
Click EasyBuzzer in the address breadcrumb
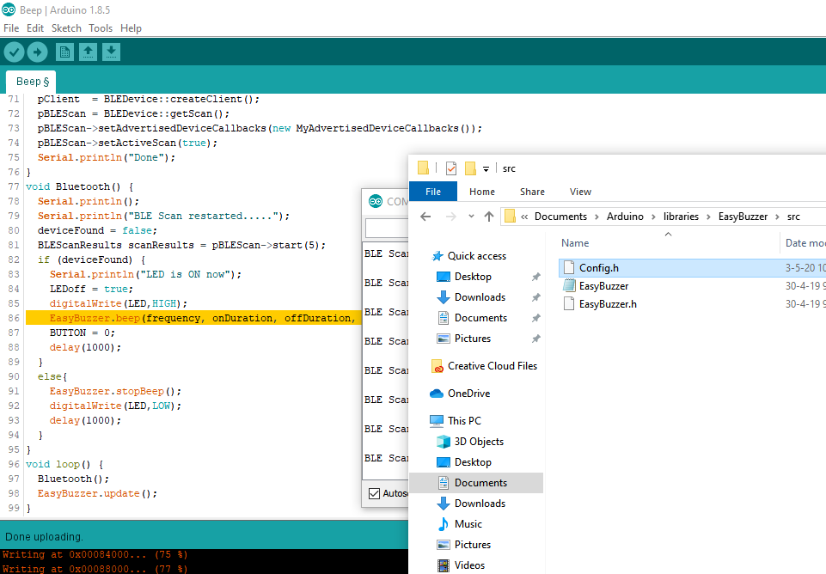[743, 217]
